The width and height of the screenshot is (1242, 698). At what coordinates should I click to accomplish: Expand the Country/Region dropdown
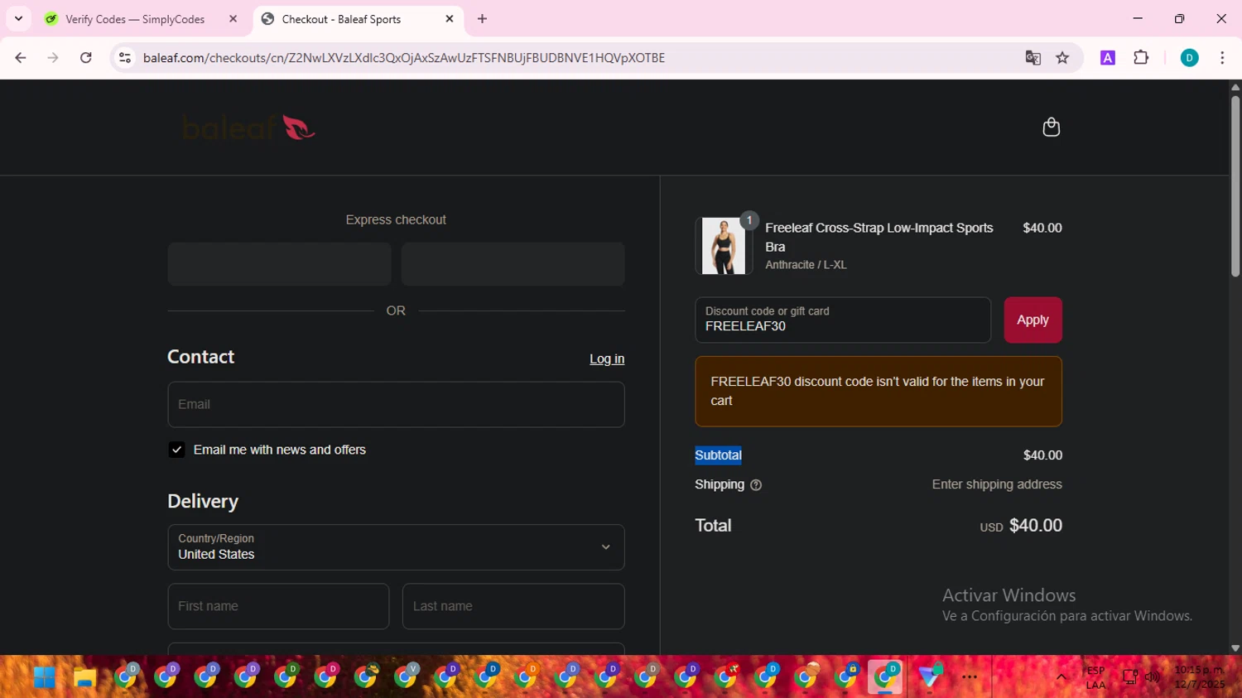396,547
